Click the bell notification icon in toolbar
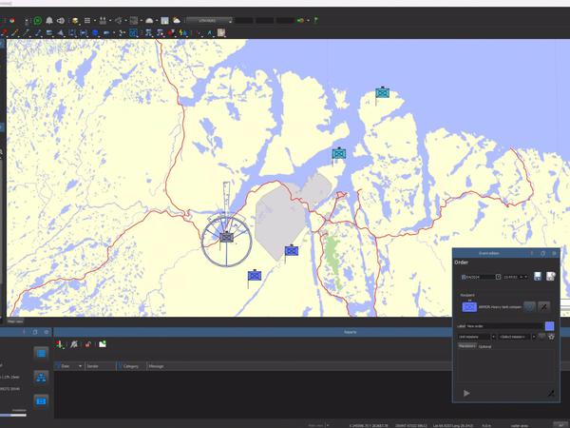570x428 pixels. pos(50,20)
